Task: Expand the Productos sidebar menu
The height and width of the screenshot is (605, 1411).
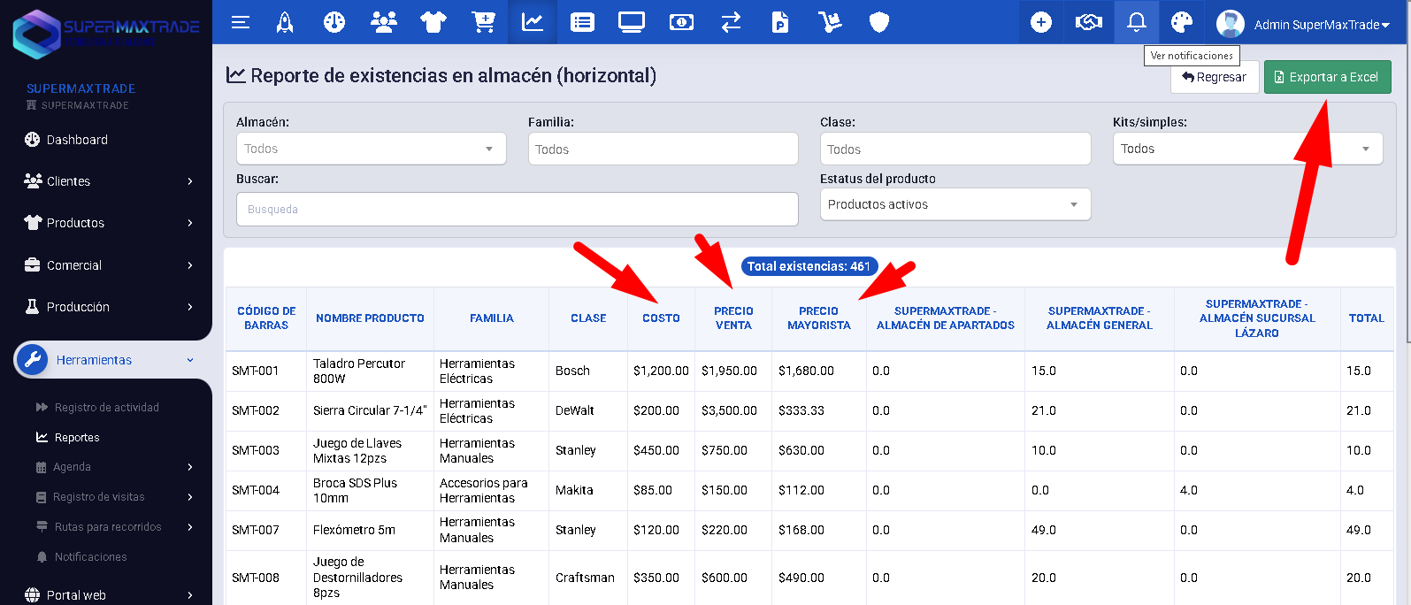Action: (106, 223)
